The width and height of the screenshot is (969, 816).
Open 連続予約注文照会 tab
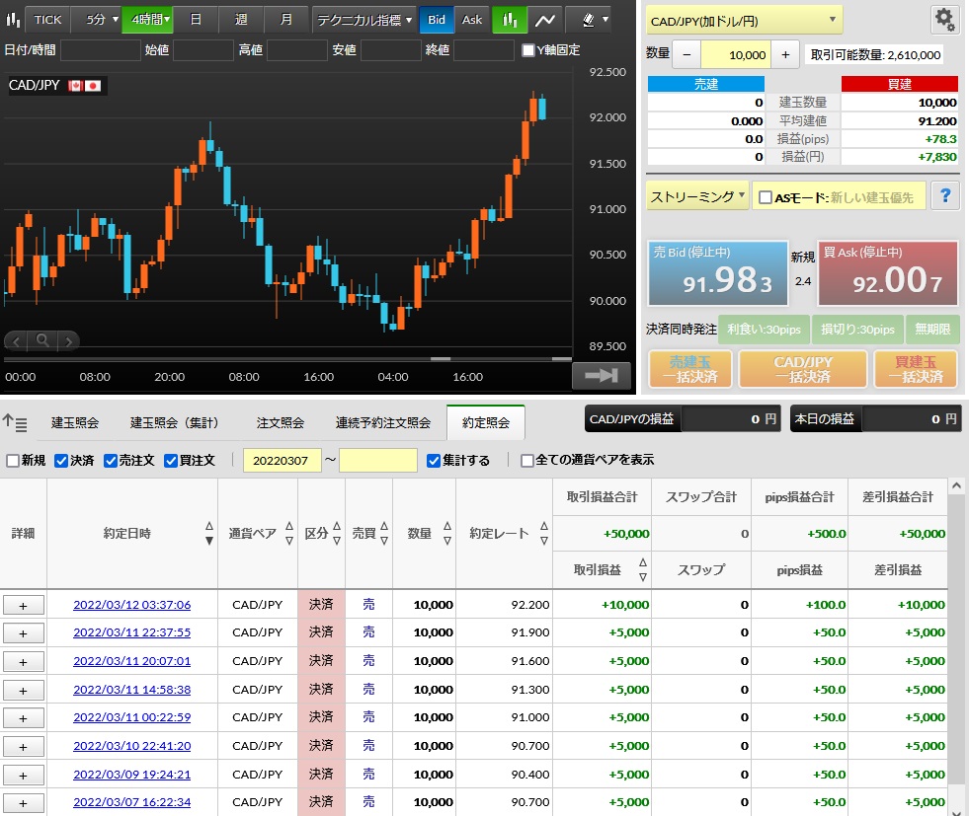[x=383, y=423]
